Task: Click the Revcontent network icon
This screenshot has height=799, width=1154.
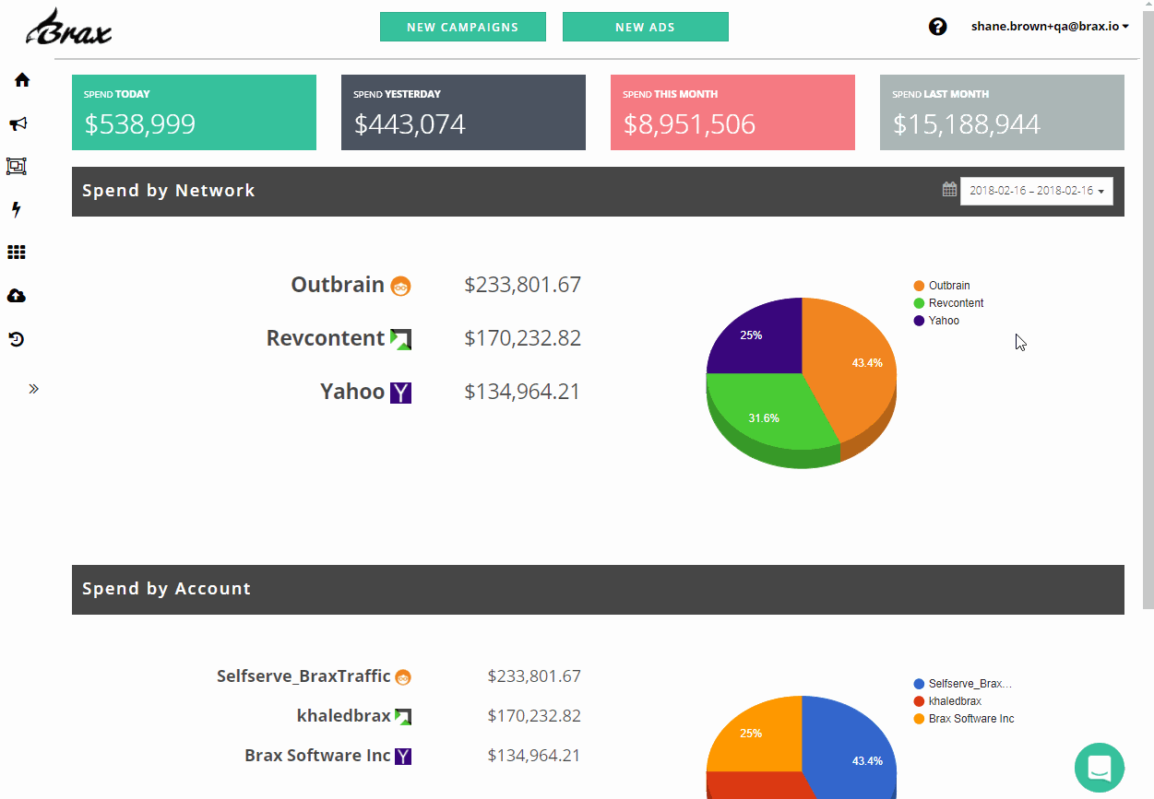Action: (x=400, y=339)
